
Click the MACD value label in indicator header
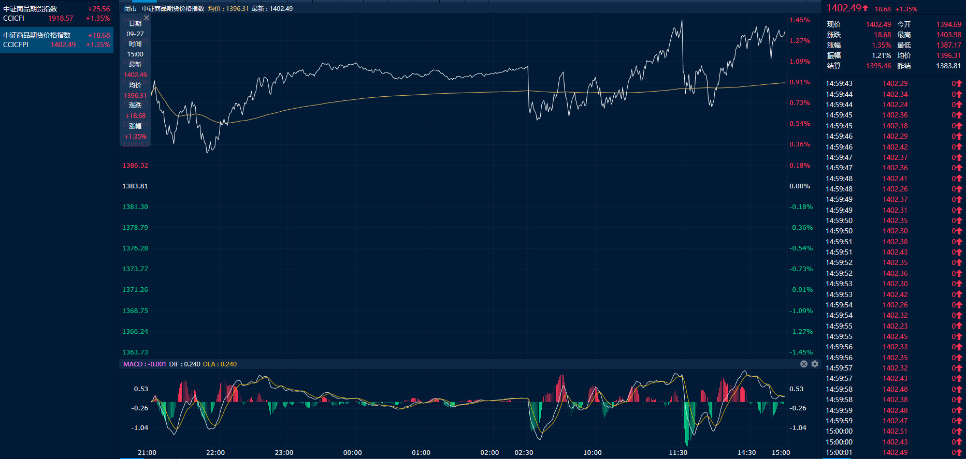pos(145,364)
